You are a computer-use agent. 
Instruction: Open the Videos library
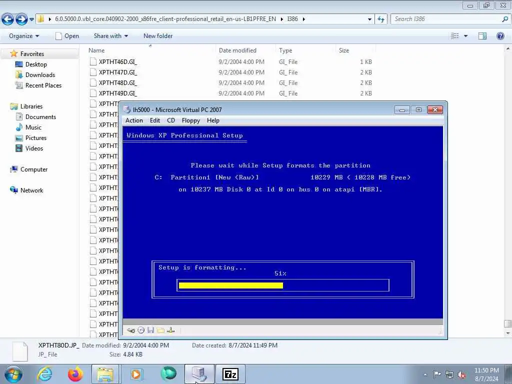coord(34,148)
